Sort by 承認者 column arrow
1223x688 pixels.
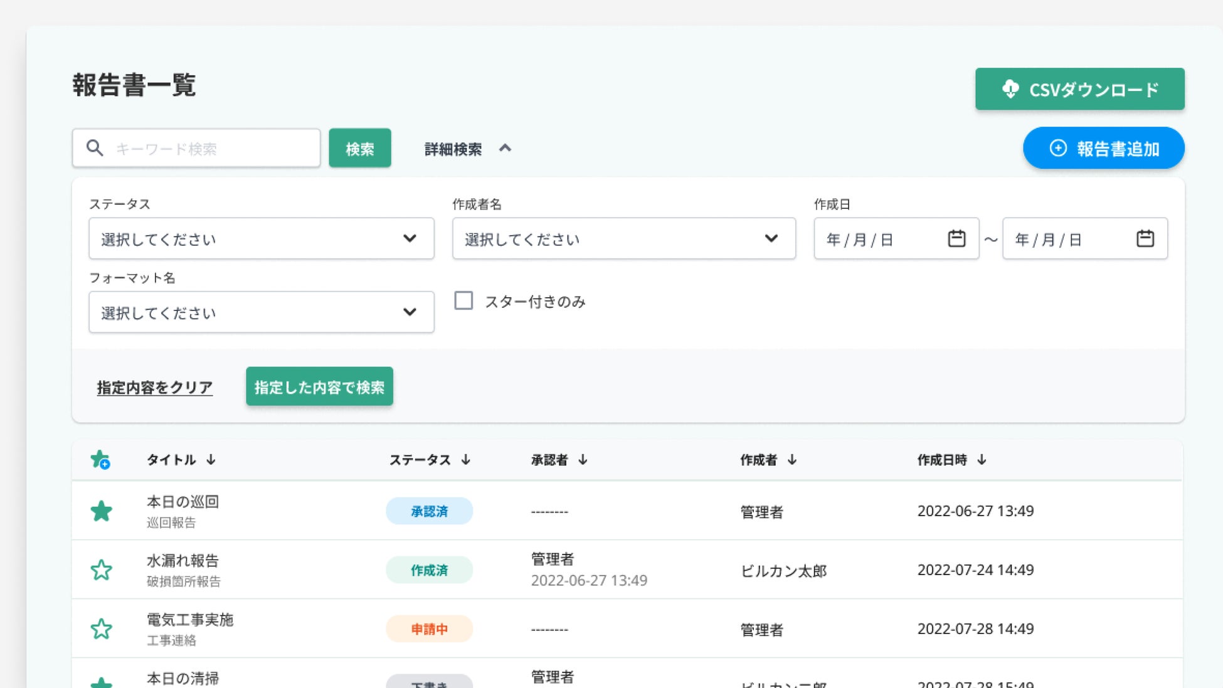click(583, 460)
